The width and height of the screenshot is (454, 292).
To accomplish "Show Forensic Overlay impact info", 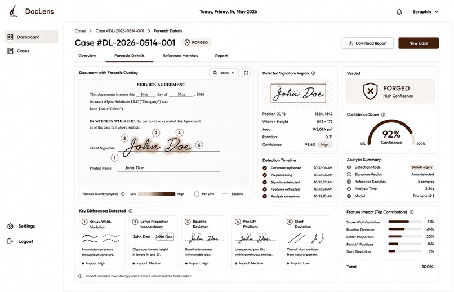I will pyautogui.click(x=123, y=194).
